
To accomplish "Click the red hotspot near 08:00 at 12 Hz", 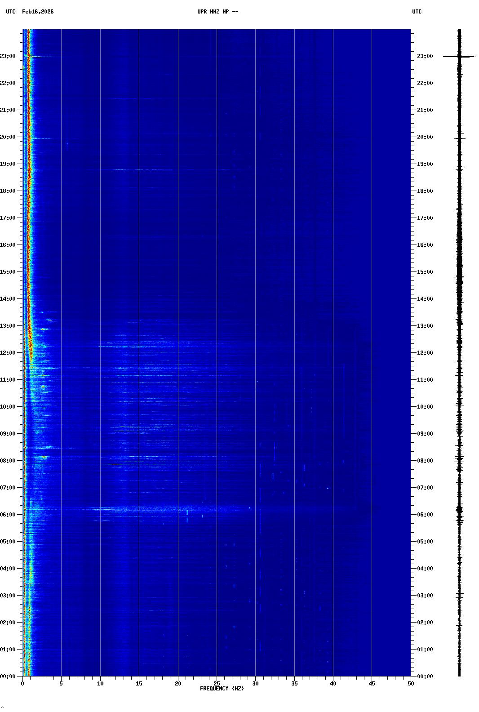I will tap(116, 464).
